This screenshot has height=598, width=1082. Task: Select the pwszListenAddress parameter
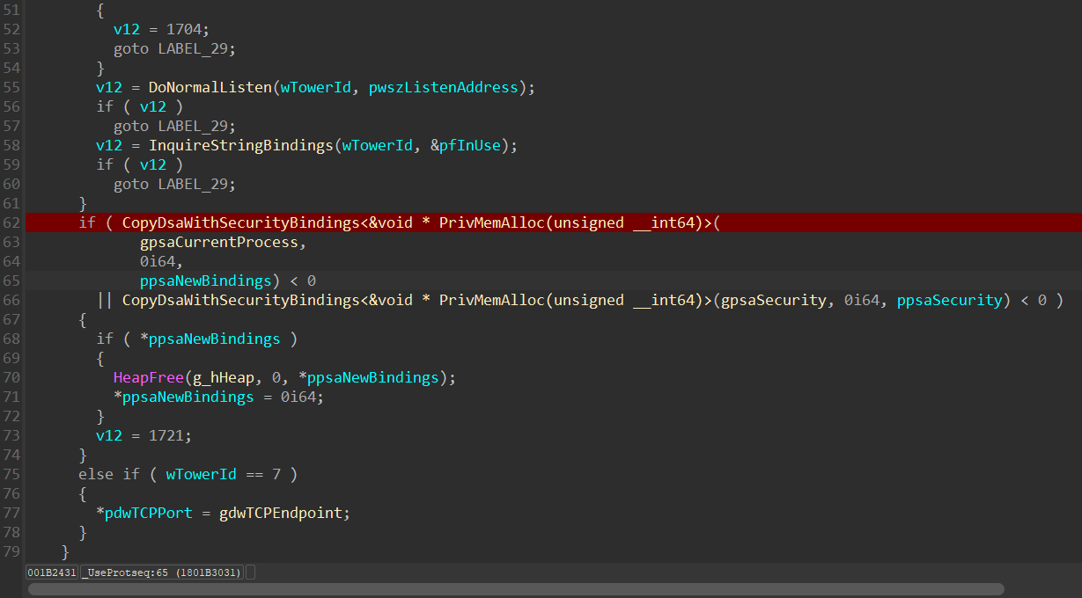point(443,87)
